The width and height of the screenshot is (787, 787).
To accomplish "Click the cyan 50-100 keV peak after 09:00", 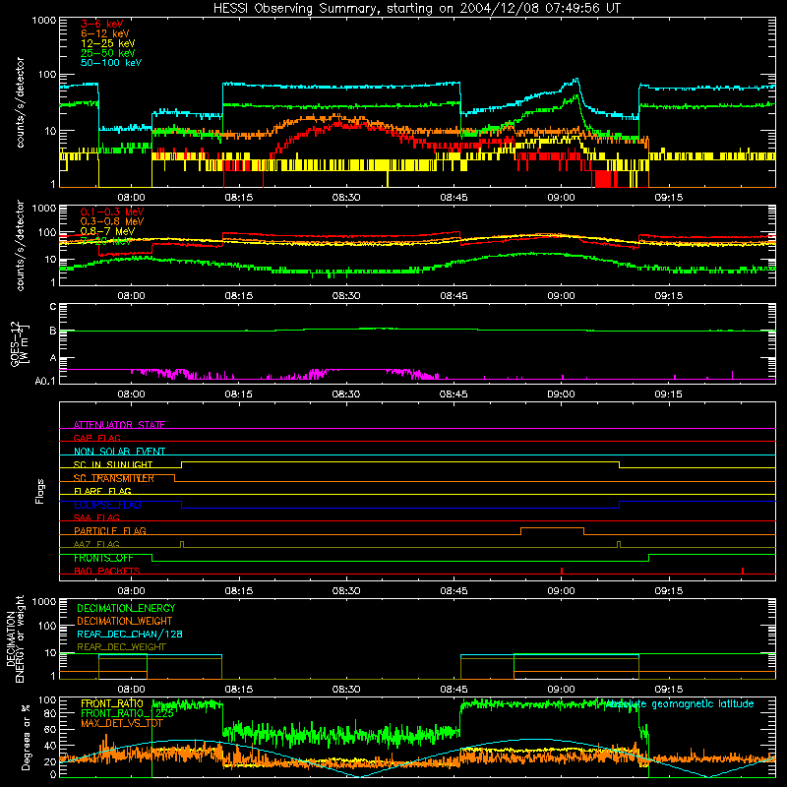I will [x=576, y=80].
